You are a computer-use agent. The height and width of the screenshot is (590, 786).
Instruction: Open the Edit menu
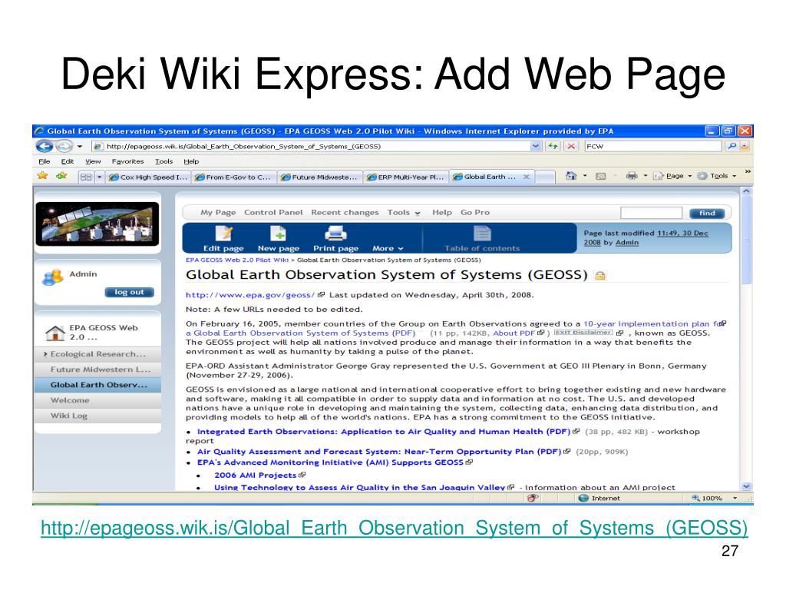click(x=68, y=161)
